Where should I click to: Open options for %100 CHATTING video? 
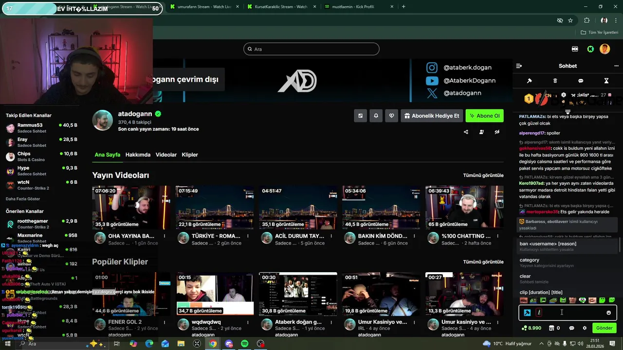coord(497,236)
